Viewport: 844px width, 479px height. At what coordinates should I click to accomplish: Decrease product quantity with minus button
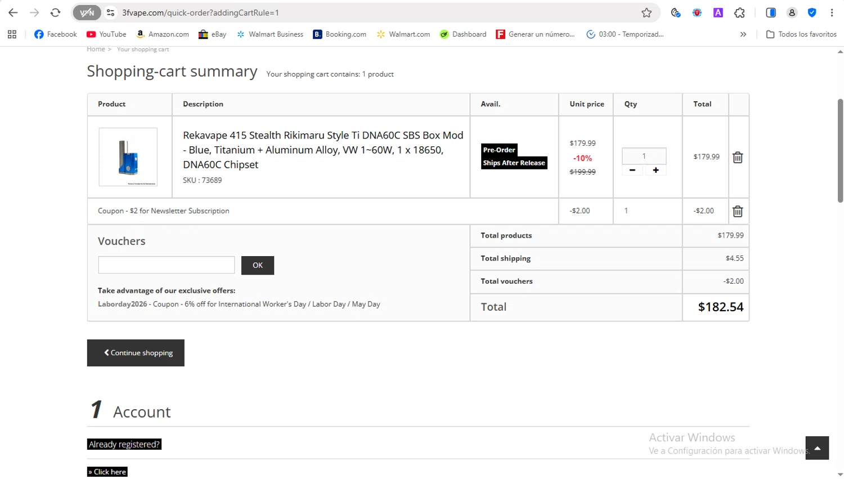pos(632,170)
